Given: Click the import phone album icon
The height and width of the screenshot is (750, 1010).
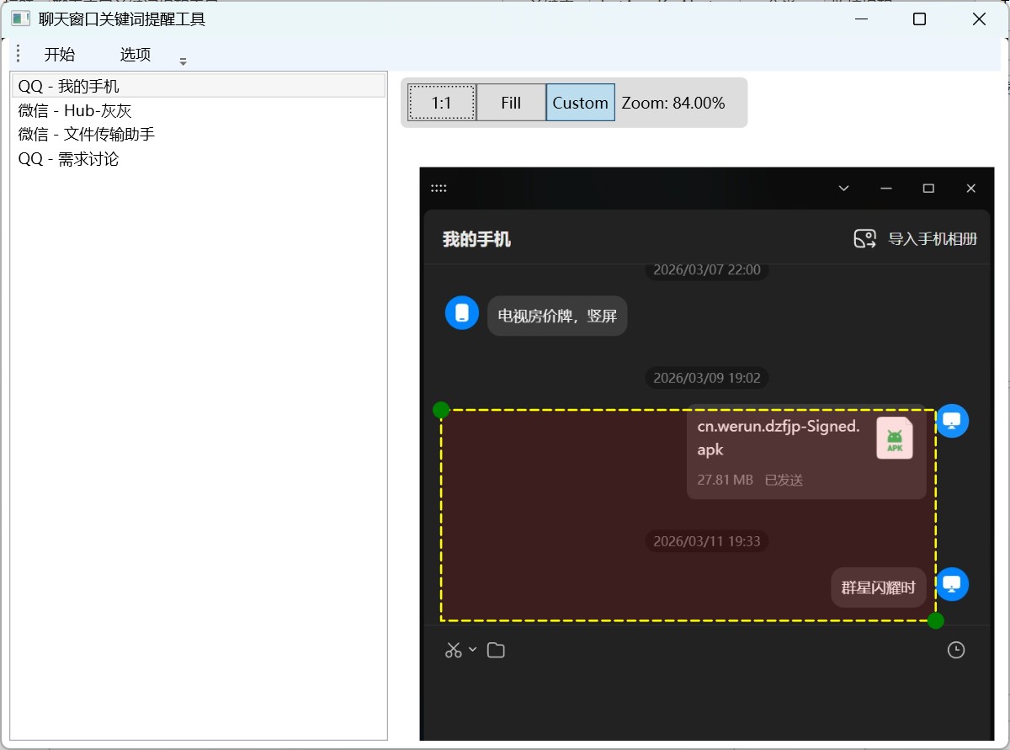Looking at the screenshot, I should (x=864, y=239).
